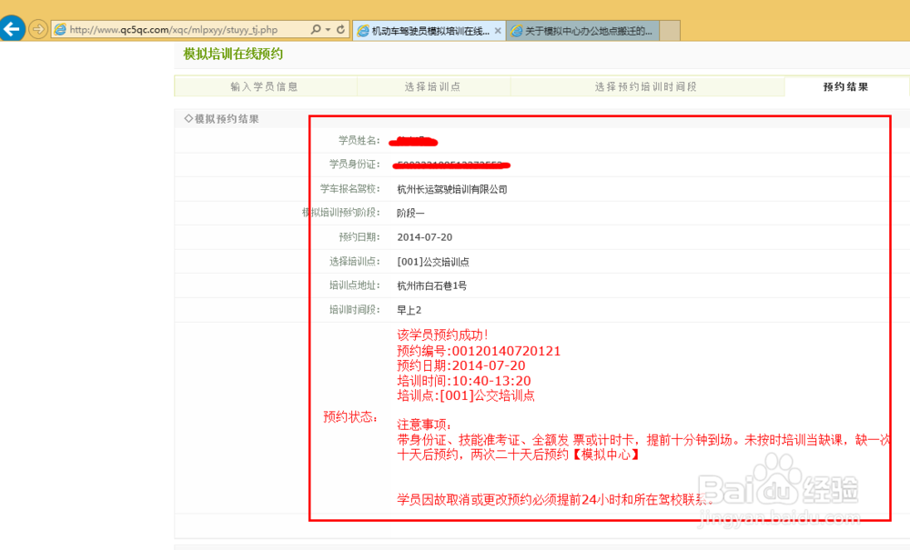Select the active 预约结果 step tab
Viewport: 910px width, 550px height.
click(847, 86)
